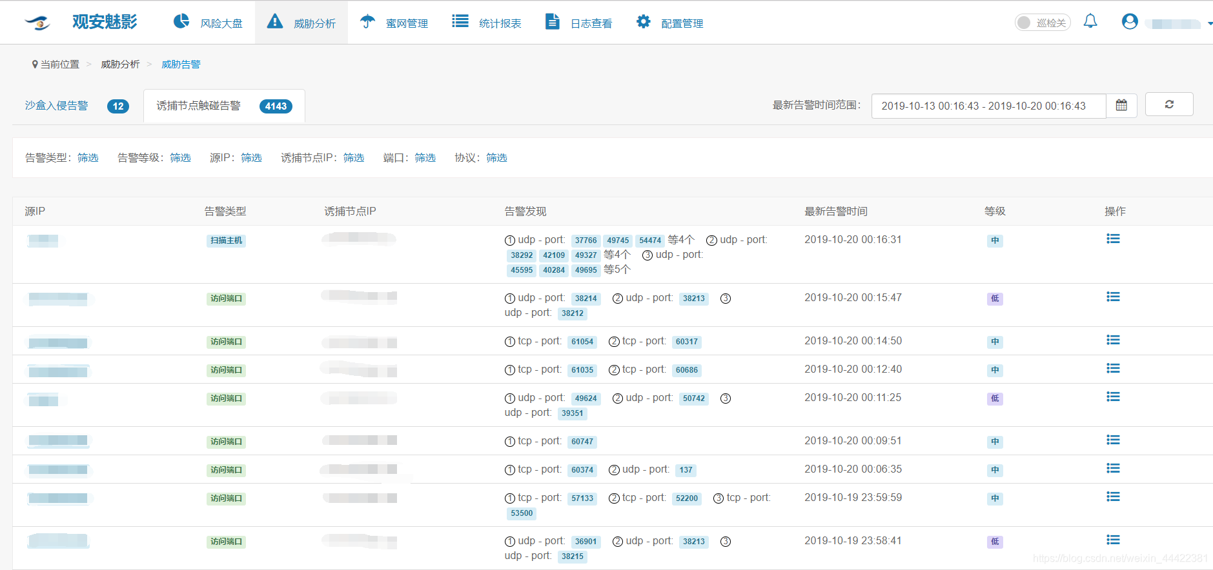
Task: Open details icon for 00:14:50 alert row
Action: click(x=1113, y=340)
